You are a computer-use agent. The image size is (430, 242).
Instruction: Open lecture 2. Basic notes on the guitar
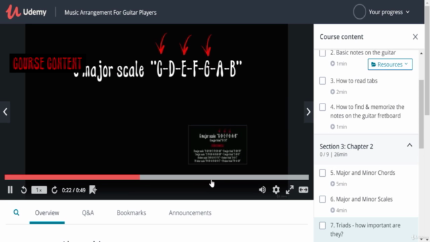[x=363, y=52]
